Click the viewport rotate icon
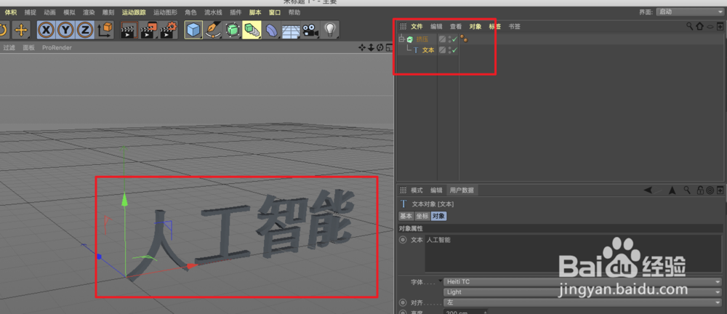This screenshot has height=314, width=727. click(379, 47)
